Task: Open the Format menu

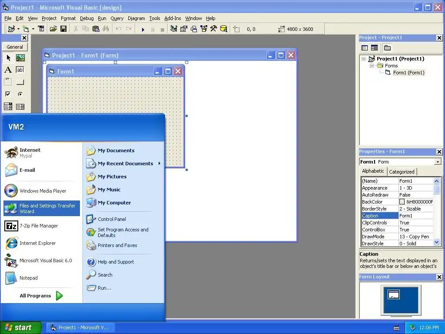Action: click(68, 18)
